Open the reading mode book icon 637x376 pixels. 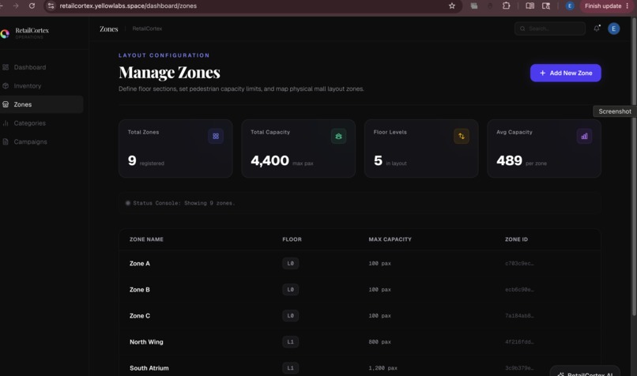(530, 6)
